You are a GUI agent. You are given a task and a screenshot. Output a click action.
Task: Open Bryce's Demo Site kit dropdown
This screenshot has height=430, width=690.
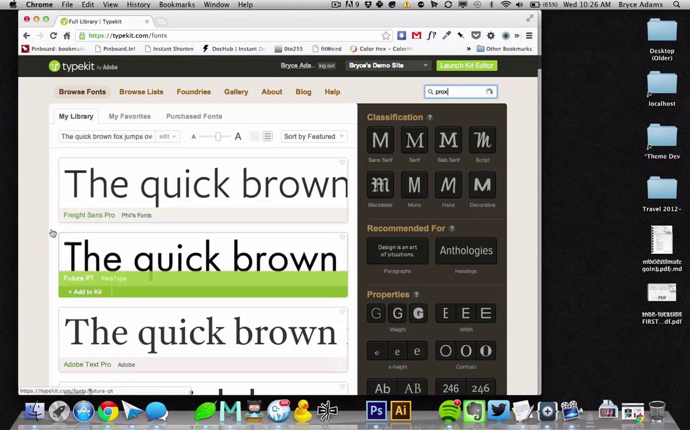point(388,66)
